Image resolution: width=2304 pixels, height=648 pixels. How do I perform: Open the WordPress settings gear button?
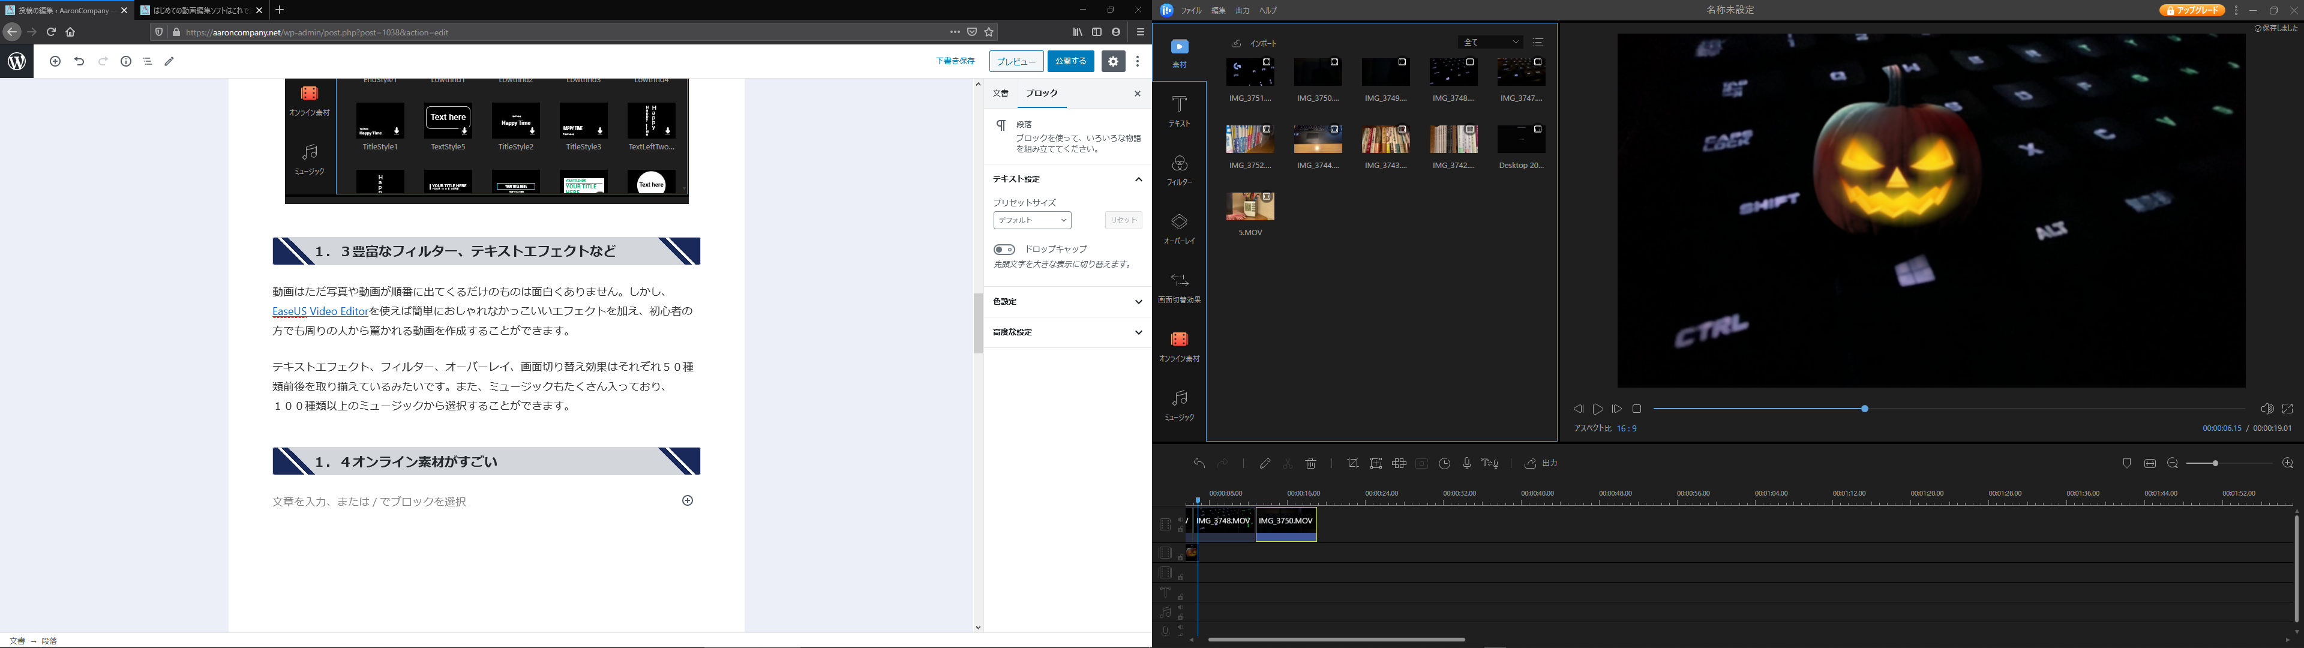coord(1112,61)
